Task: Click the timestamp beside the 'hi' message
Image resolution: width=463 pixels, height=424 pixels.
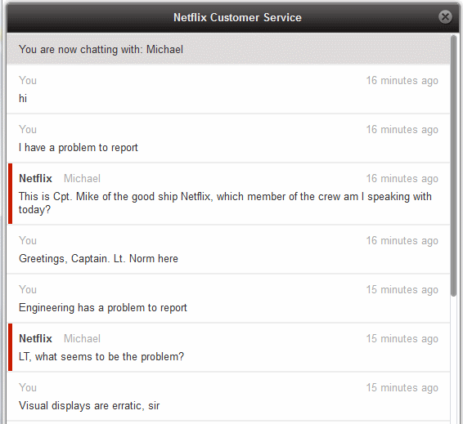Action: pos(402,81)
